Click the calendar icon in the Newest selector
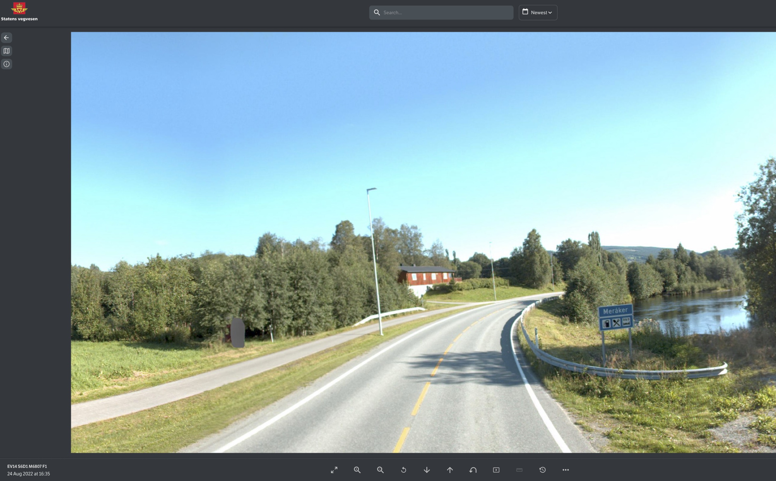 (525, 12)
